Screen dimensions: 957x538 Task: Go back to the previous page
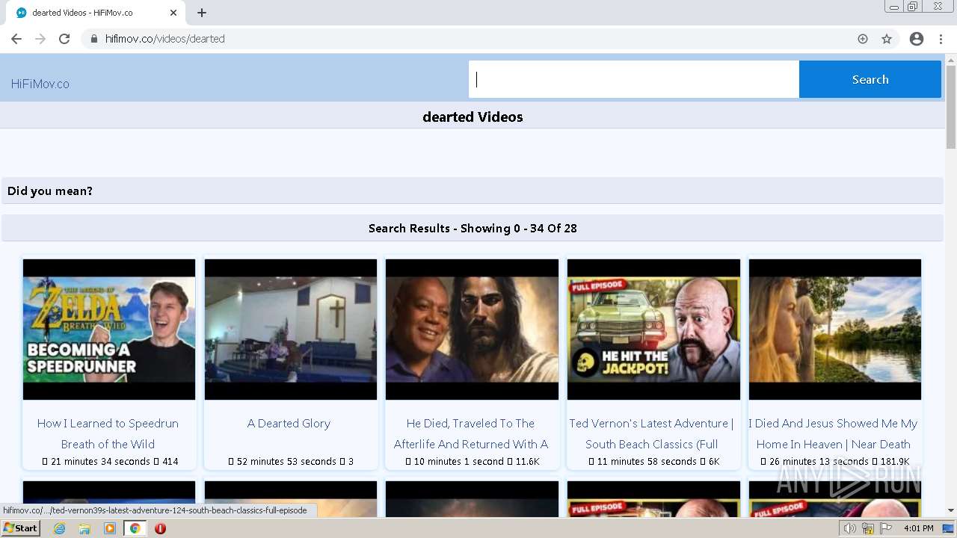(16, 39)
